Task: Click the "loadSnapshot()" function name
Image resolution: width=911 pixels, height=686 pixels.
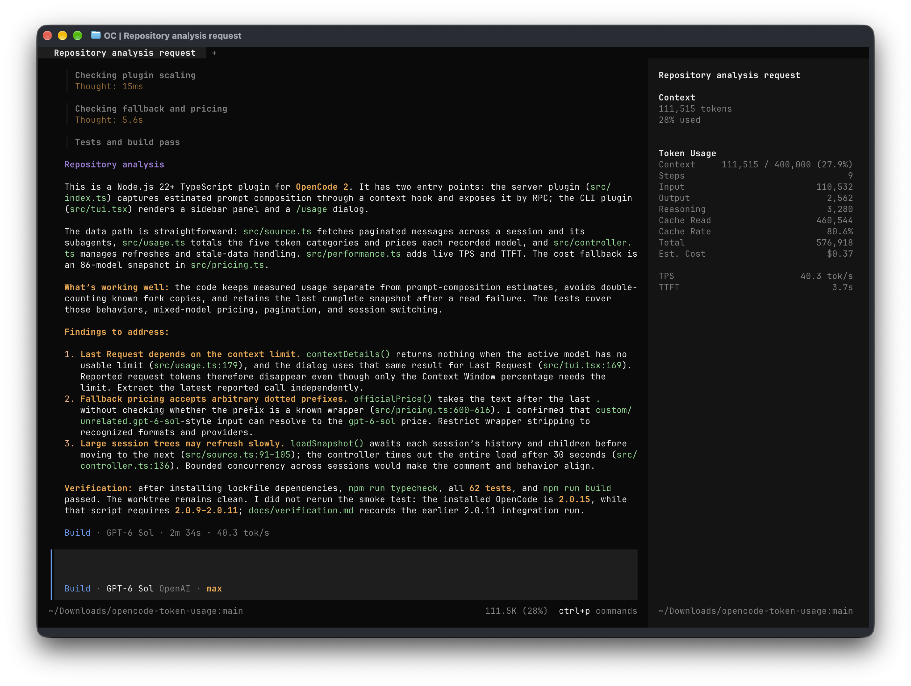Action: (327, 443)
